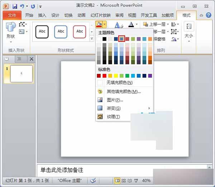
Task: Open the 大小 size dropdown
Action: [189, 32]
